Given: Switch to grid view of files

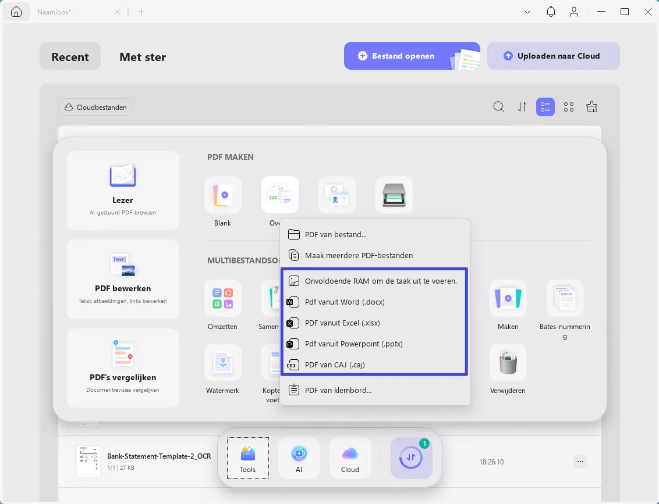Looking at the screenshot, I should click(x=569, y=107).
